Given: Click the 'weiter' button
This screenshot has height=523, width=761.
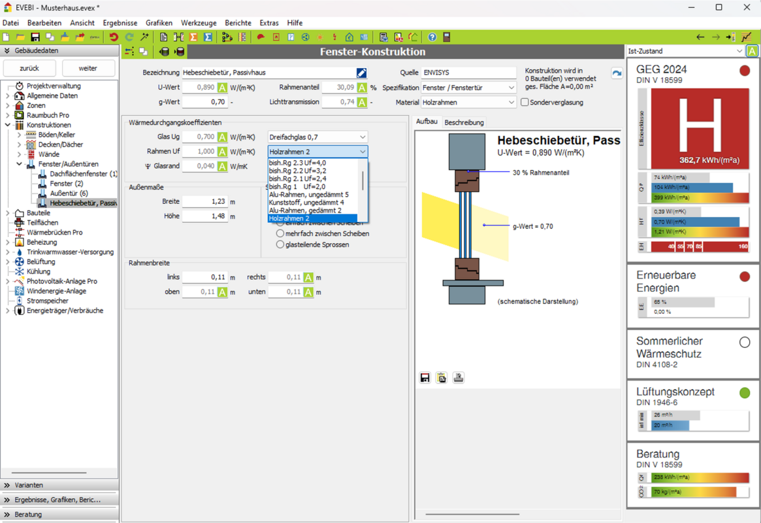Looking at the screenshot, I should [x=88, y=68].
